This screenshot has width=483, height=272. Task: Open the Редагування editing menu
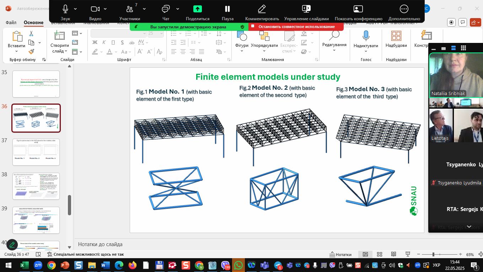click(334, 41)
